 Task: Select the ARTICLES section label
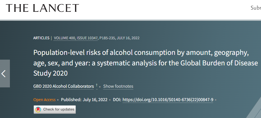tap(41, 38)
